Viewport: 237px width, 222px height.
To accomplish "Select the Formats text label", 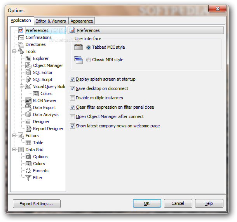I will [41, 171].
